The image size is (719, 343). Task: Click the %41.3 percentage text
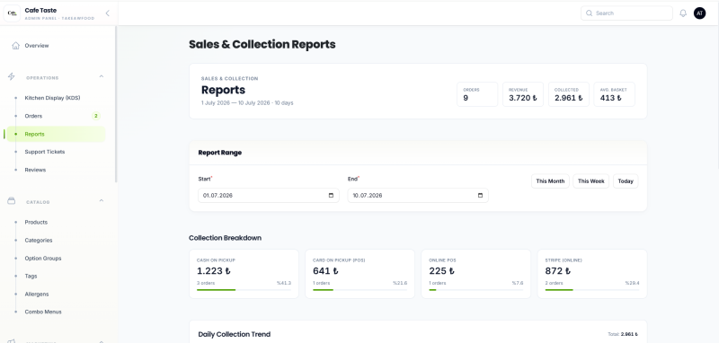(284, 283)
